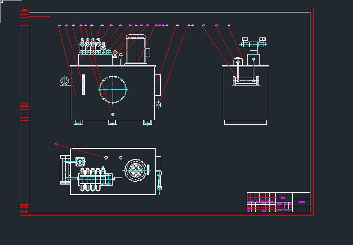Screen dimensions: 353x245
Task: Select the drain valve at tank's lower right
Action: (x=158, y=104)
